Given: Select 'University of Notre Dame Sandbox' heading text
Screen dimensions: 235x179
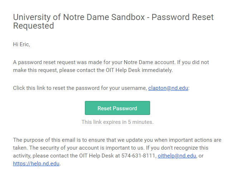Looking at the screenshot, I should 79,17.
